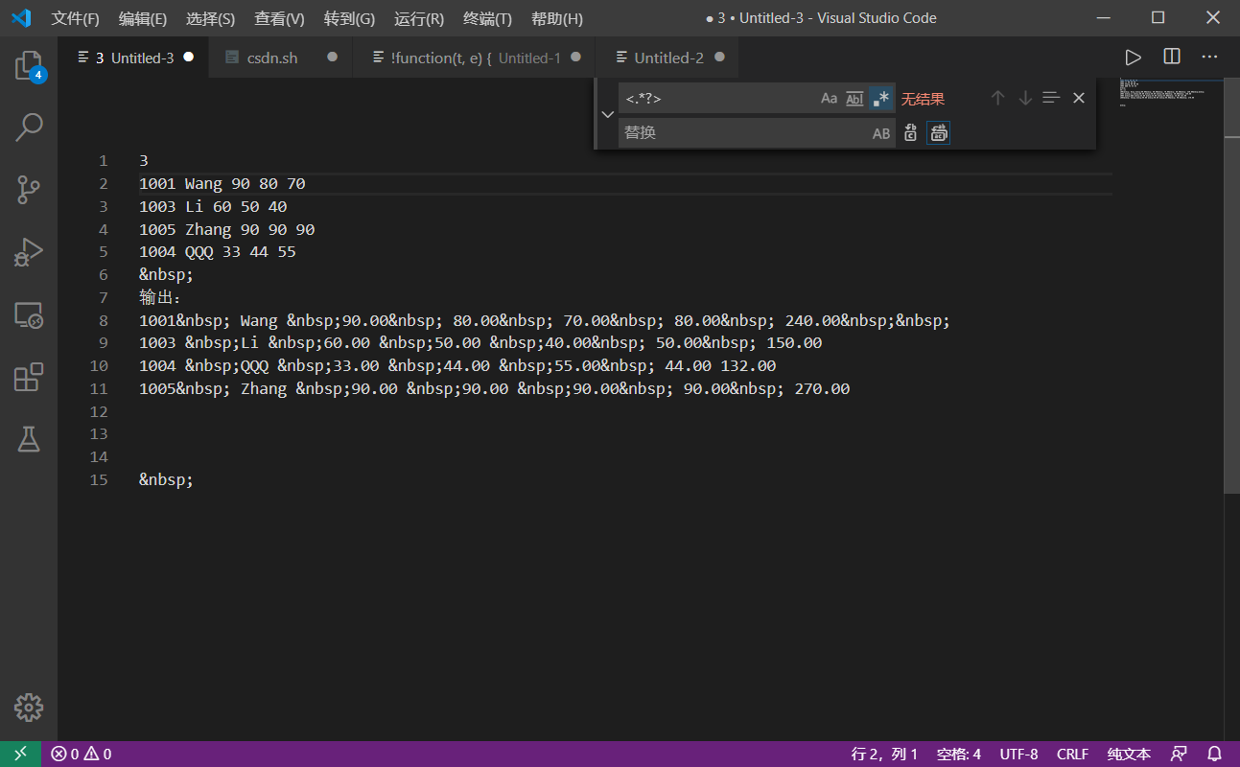1240x767 pixels.
Task: Go to next match arrow
Action: coord(1025,98)
